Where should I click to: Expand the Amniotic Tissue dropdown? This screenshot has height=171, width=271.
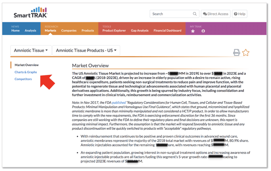(x=31, y=51)
